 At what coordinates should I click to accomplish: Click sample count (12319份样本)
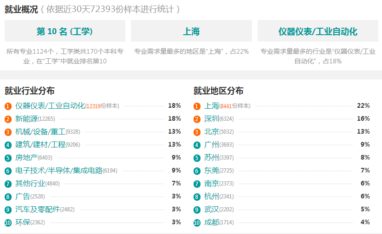(x=102, y=106)
